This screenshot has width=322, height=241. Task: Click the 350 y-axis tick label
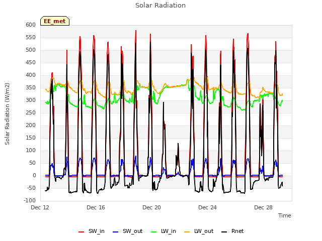point(31,88)
